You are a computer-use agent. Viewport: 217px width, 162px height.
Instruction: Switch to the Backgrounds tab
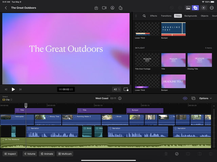(191, 16)
